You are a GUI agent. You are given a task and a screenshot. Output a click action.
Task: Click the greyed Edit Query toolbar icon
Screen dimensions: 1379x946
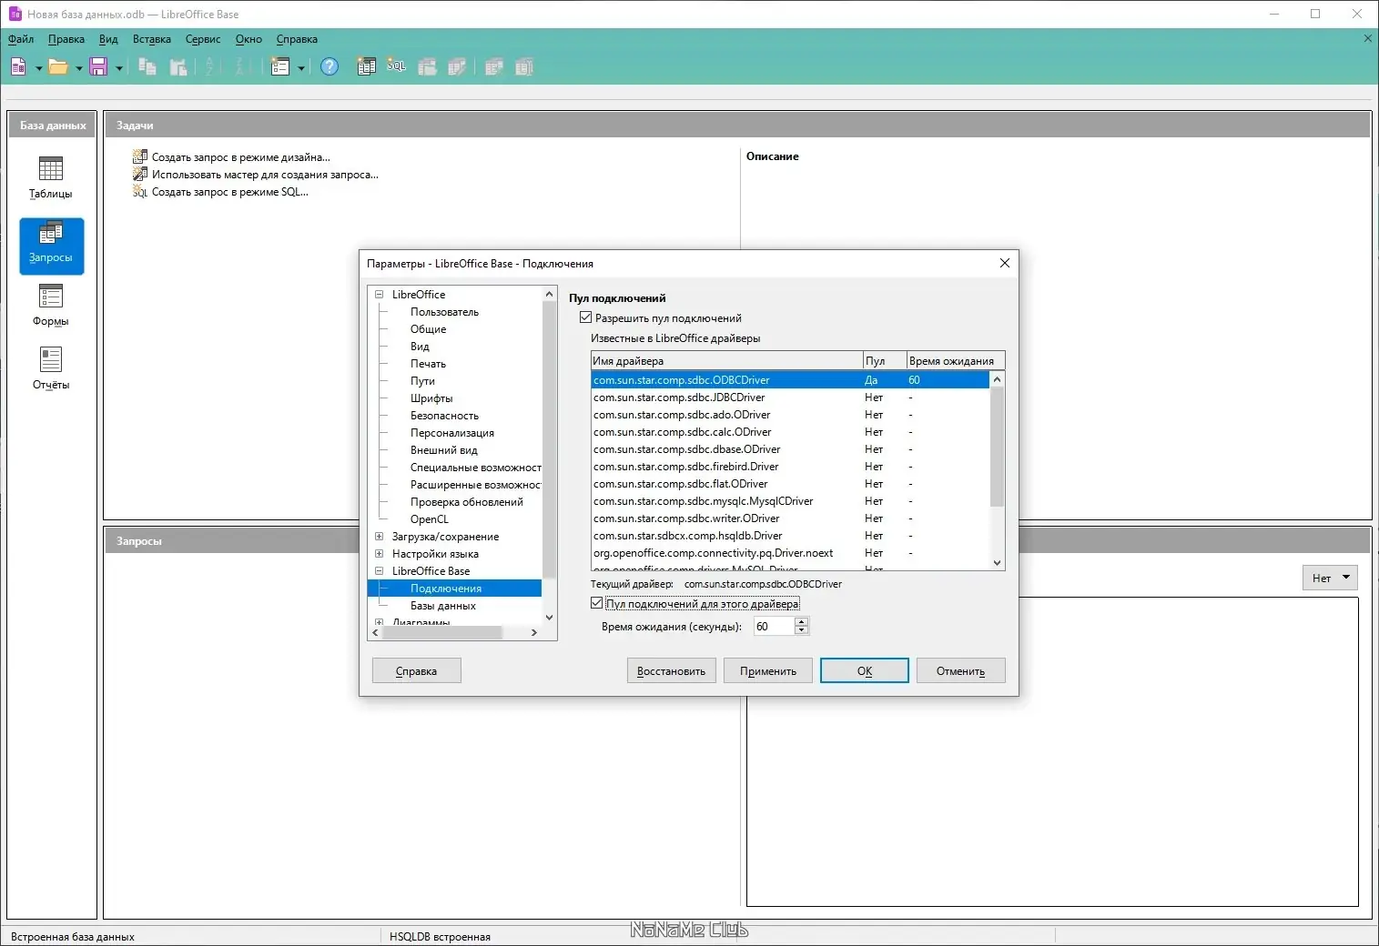(x=457, y=66)
